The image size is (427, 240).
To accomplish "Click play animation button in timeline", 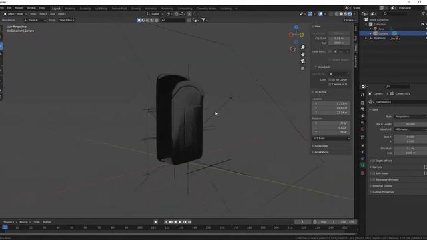I will (180, 222).
